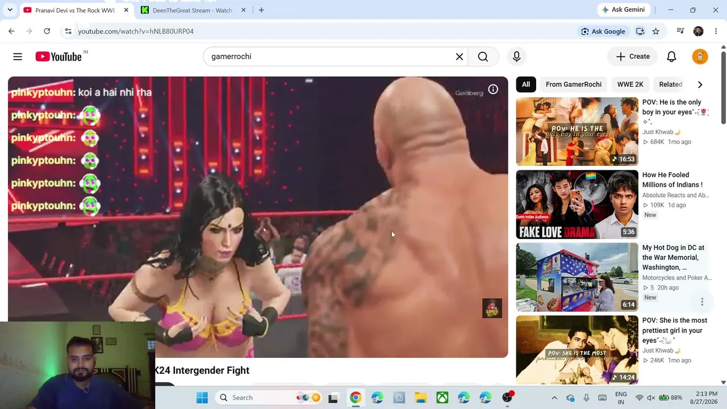
Task: Open 'How Fooled Millions of Indians !' title
Action: 672,180
